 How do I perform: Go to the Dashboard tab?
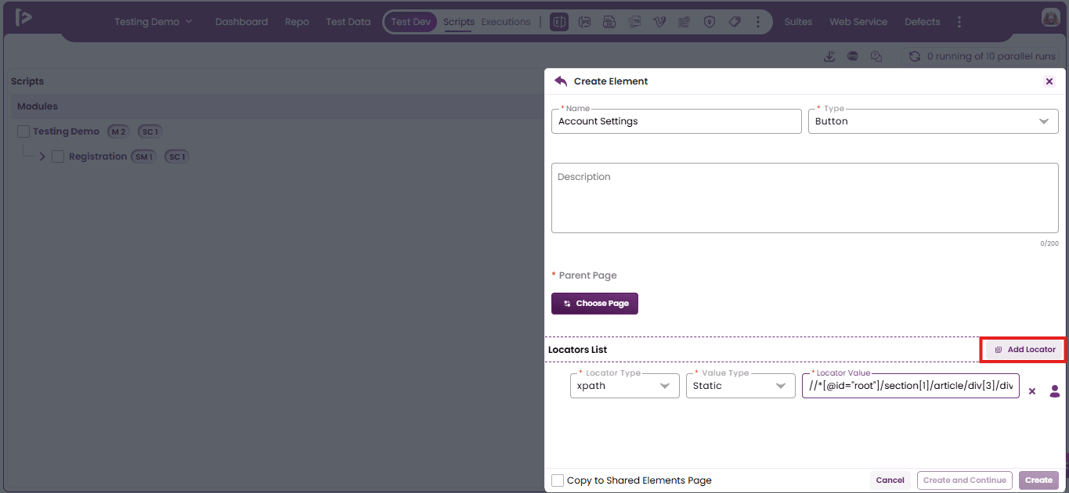241,22
